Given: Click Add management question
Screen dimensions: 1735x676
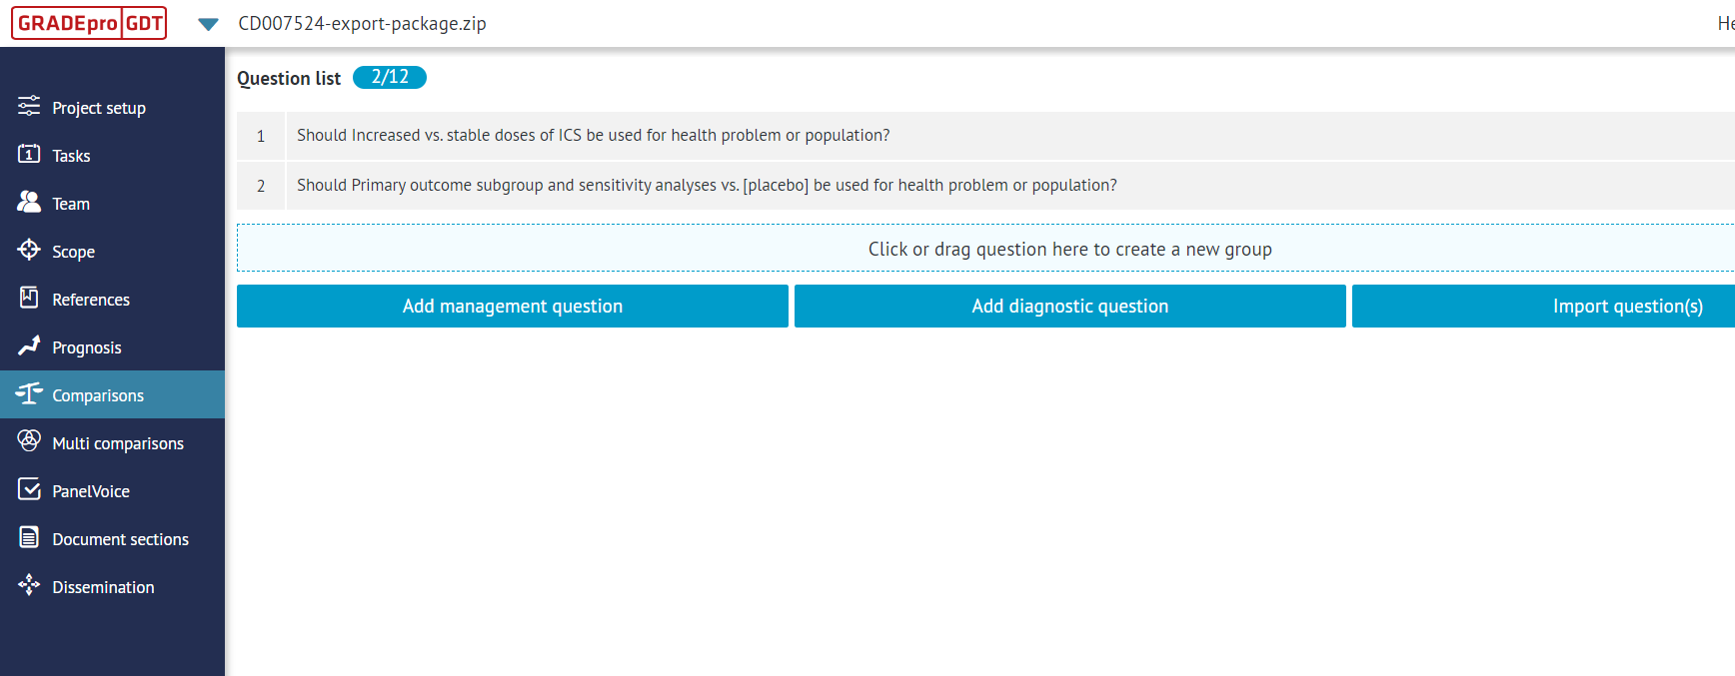Looking at the screenshot, I should 512,306.
